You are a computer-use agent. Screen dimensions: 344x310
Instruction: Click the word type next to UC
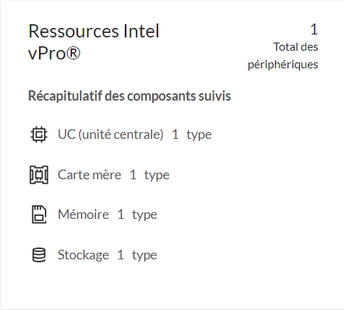pos(199,135)
